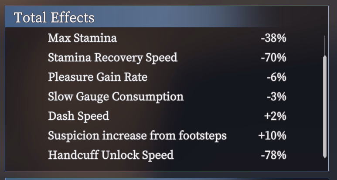Select the Stamina Recovery Speed label
Viewport: 337px width, 180px height.
pos(112,58)
